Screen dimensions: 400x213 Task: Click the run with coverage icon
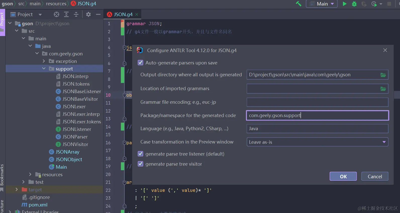point(364,4)
